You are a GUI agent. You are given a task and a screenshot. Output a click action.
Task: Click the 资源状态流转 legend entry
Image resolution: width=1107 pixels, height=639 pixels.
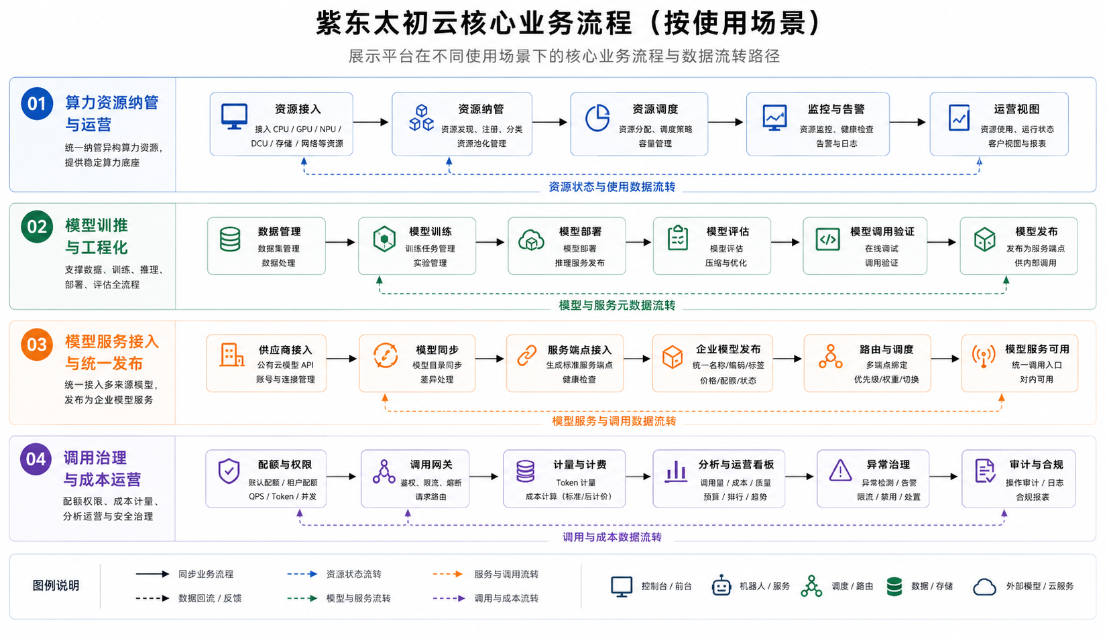click(334, 574)
